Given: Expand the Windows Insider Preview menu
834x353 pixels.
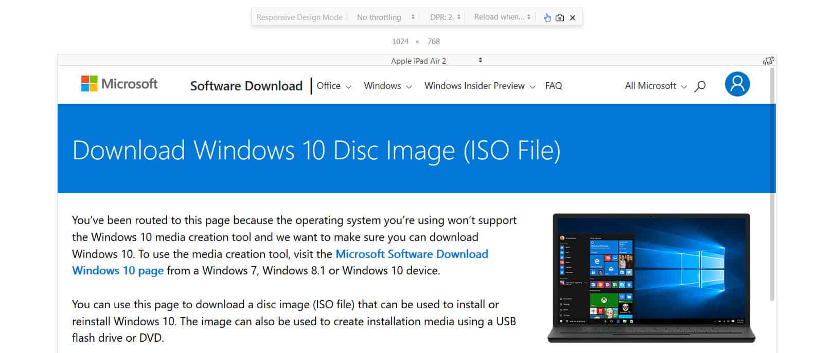Looking at the screenshot, I should coord(480,86).
